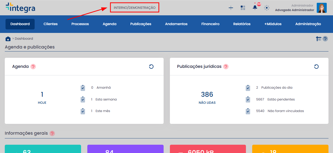Click the blue help circle at top right
This screenshot has height=153, width=333.
[325, 39]
